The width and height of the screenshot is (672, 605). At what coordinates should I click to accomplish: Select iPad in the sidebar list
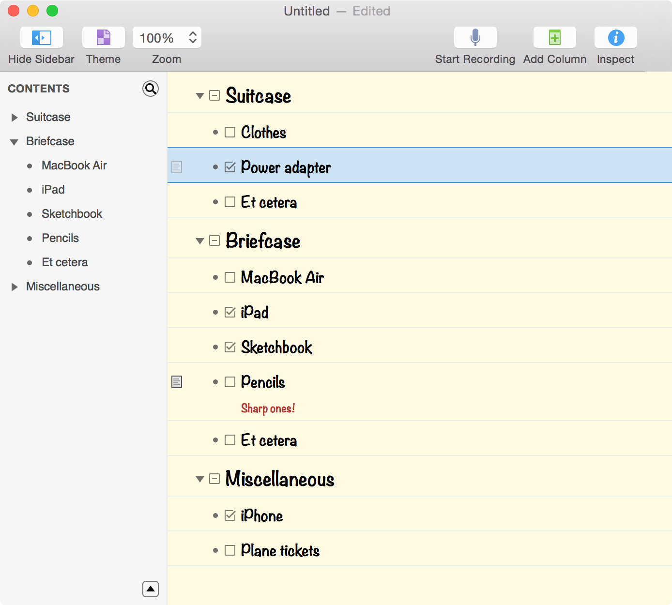tap(53, 190)
